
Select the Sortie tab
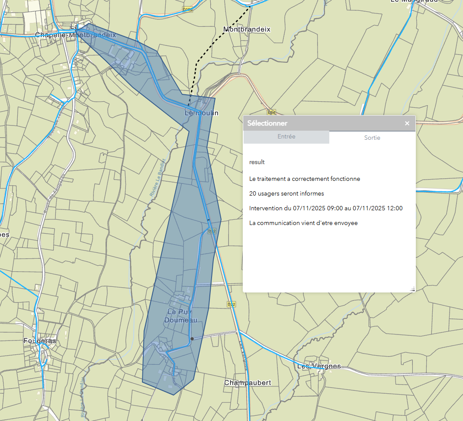pos(372,138)
